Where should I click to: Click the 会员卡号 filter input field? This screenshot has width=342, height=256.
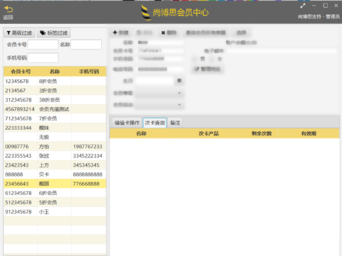[x=43, y=44]
